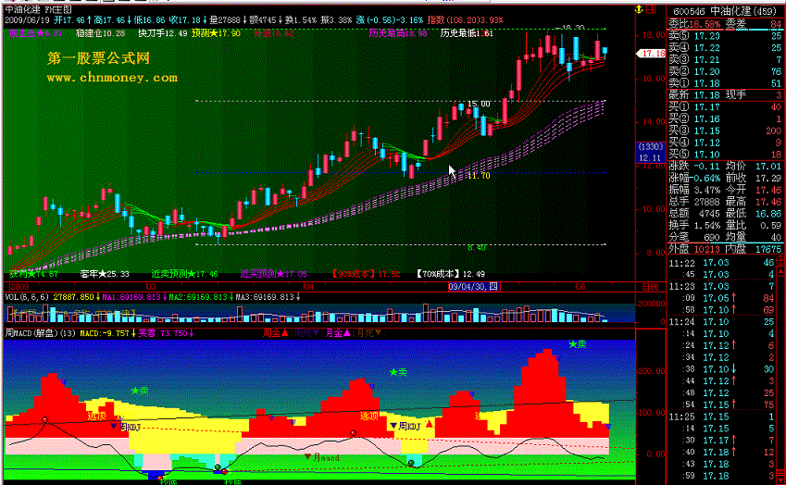Click the 月macd down-triangle marker

pyautogui.click(x=322, y=457)
